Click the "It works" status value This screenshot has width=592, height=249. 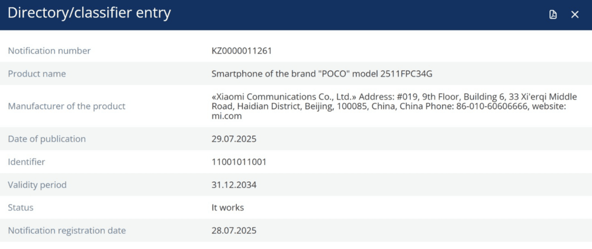[228, 207]
